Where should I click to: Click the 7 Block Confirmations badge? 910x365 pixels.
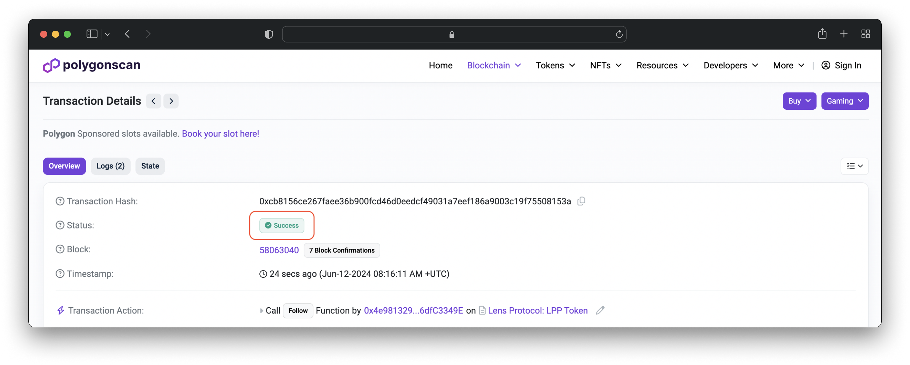tap(342, 250)
